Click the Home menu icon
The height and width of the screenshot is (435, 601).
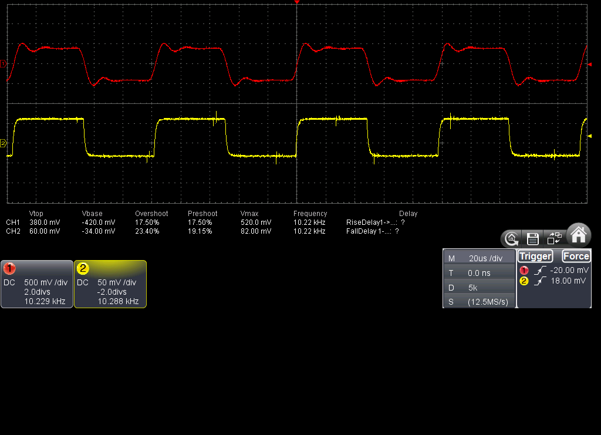coord(579,234)
